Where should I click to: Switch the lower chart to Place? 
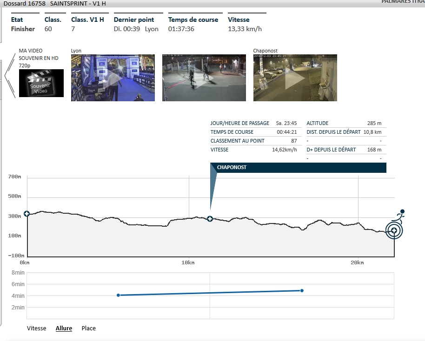(x=89, y=328)
